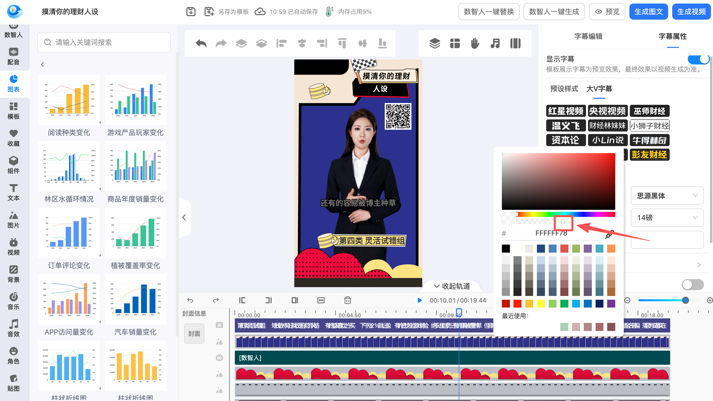713x401 pixels.
Task: Click the 预览 preview button
Action: pyautogui.click(x=607, y=12)
